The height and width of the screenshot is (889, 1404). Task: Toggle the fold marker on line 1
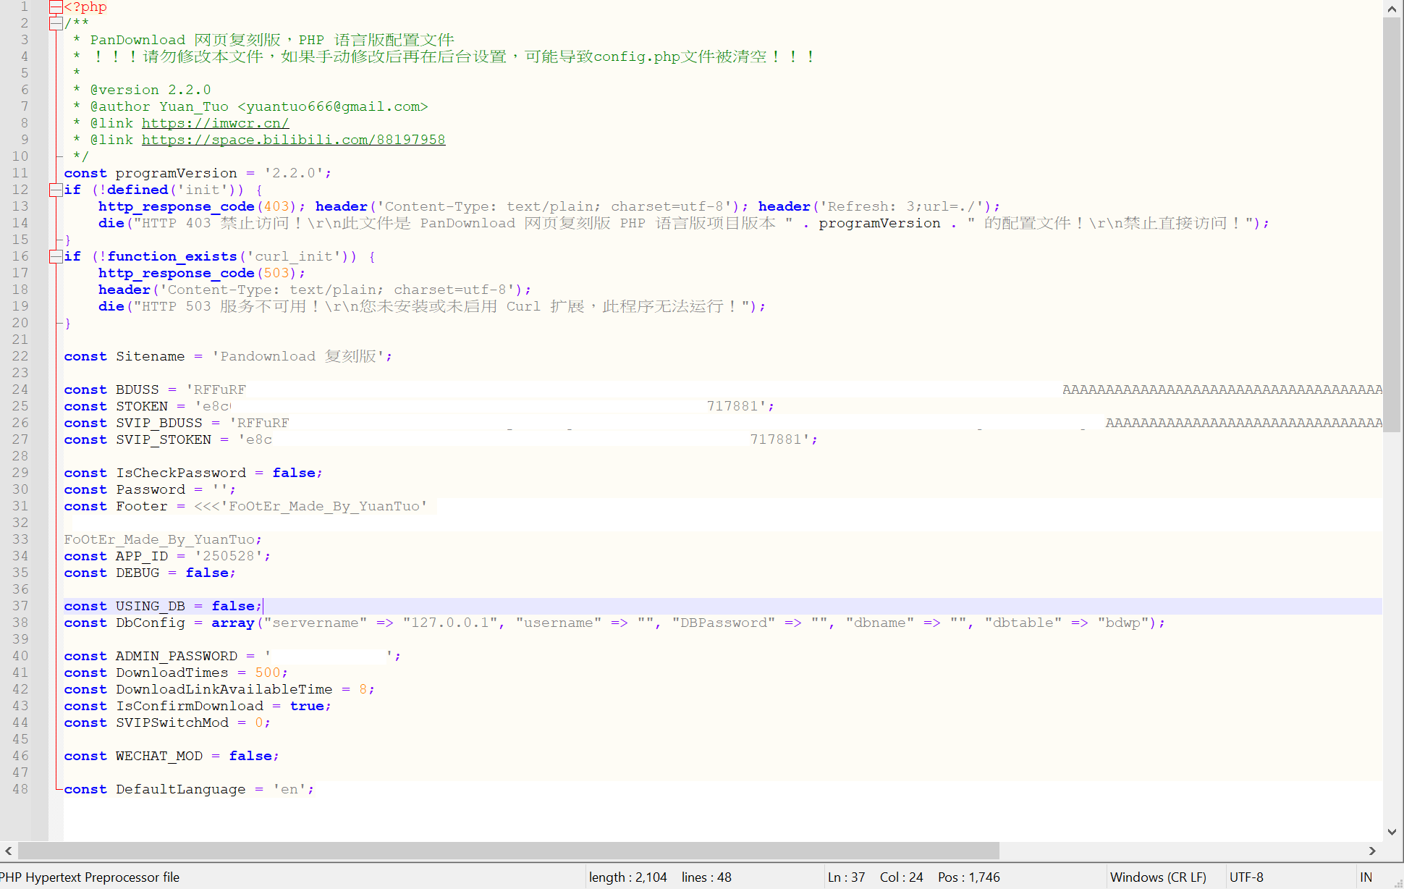point(56,7)
